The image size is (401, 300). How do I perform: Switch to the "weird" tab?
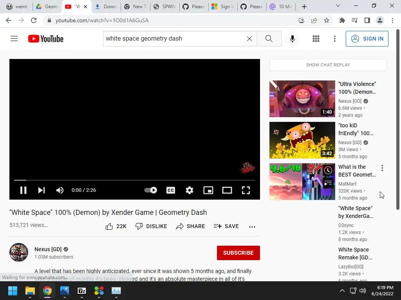click(x=16, y=7)
